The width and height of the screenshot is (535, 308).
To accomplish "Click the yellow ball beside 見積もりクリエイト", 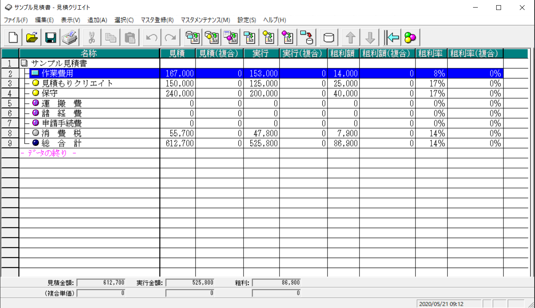I will point(35,83).
